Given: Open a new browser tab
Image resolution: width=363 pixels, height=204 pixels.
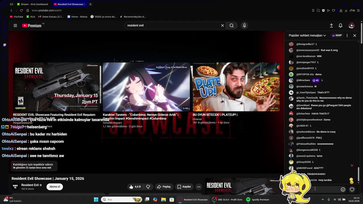Looking at the screenshot, I should pos(90,4).
